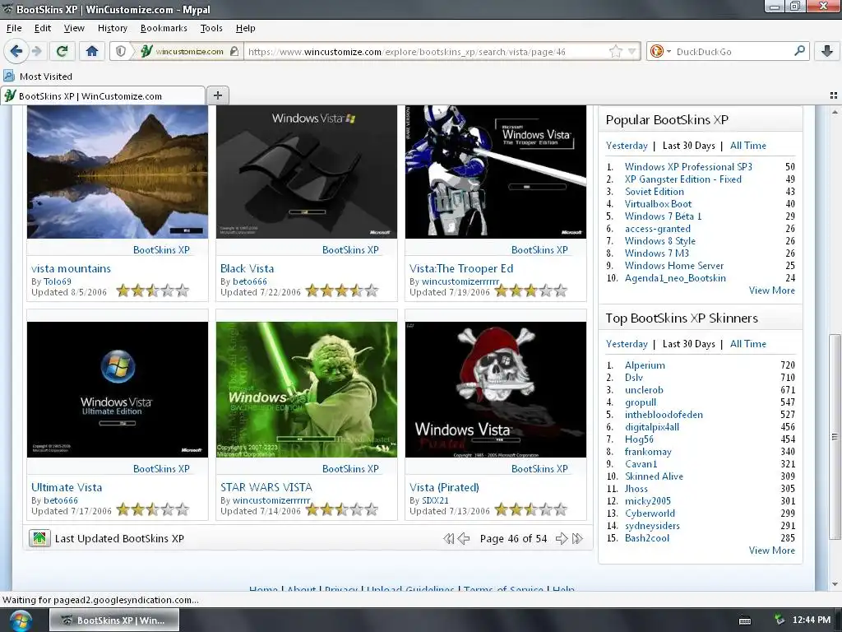The height and width of the screenshot is (632, 842).
Task: Open the Windows Start orb
Action: coord(21,620)
